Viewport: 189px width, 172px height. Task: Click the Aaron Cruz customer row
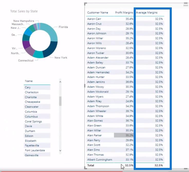point(125,24)
